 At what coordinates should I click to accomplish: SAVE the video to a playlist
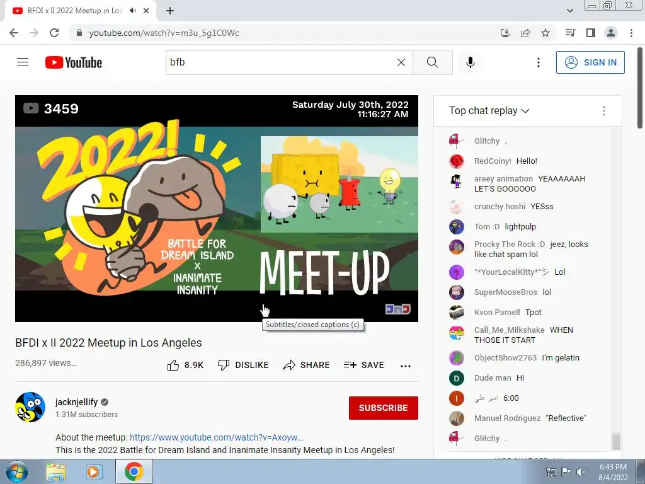pos(364,365)
